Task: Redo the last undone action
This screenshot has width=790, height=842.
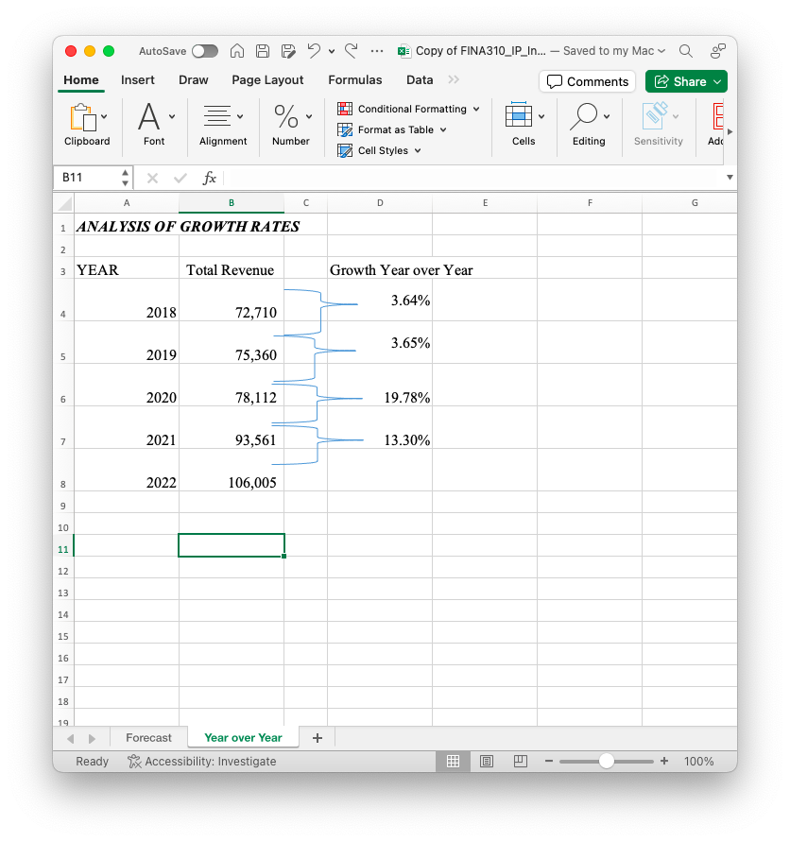Action: coord(352,51)
